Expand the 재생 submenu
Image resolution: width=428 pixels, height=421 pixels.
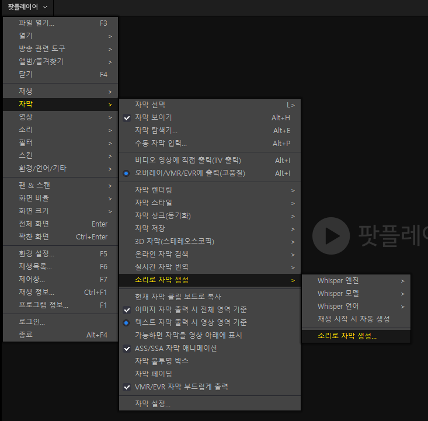(60, 92)
